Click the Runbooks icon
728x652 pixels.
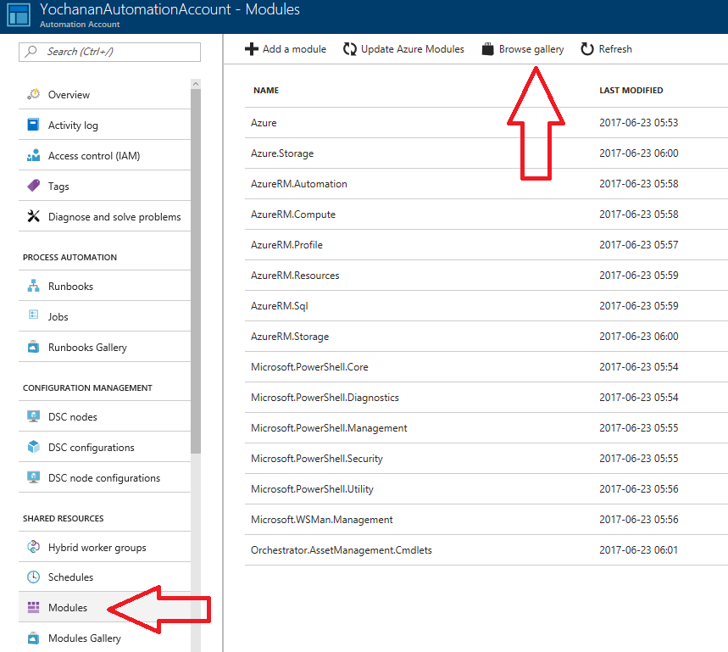(33, 286)
